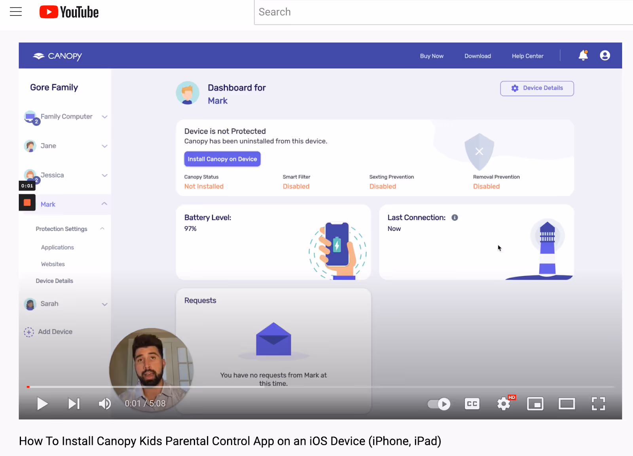Screen dimensions: 633x456
Task: Click the Add Device plus icon
Action: click(x=29, y=332)
